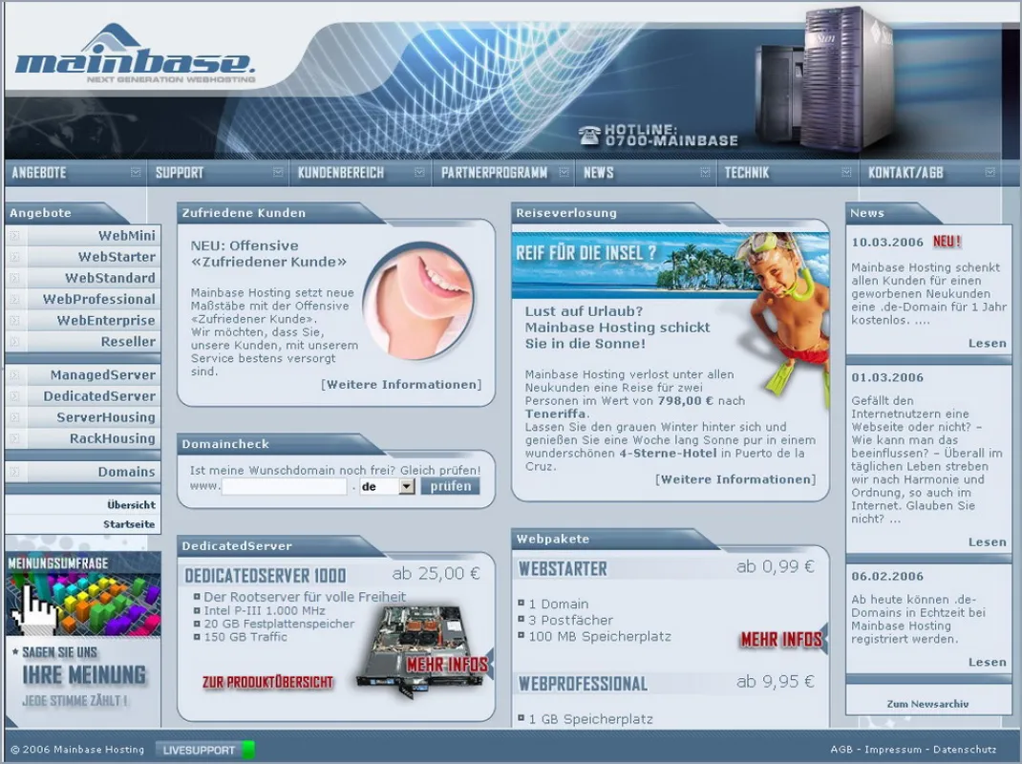Screen dimensions: 1022x764
Task: Click the WEBPROFESSIONAL package heading
Action: 583,684
